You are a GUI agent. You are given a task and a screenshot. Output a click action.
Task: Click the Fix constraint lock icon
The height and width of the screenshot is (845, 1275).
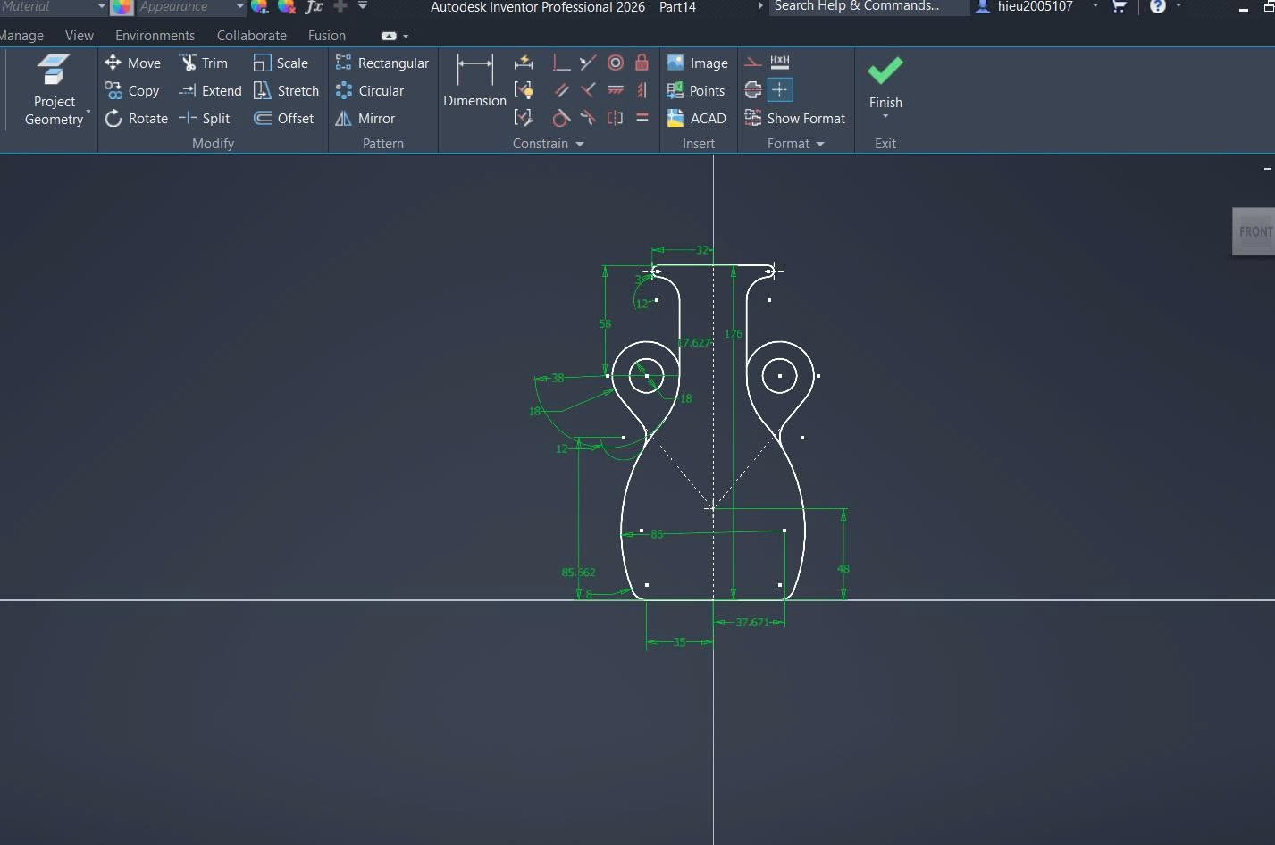pyautogui.click(x=642, y=63)
